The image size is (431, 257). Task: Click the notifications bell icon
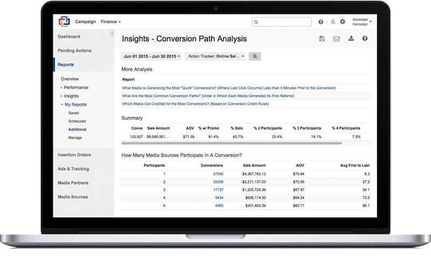coord(333,22)
